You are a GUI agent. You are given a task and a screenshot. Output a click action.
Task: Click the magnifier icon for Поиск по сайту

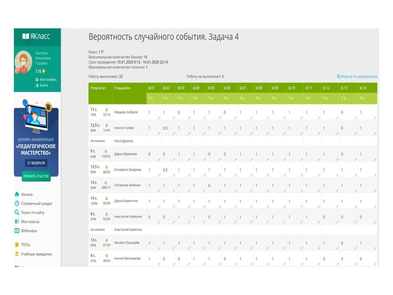coord(17,212)
